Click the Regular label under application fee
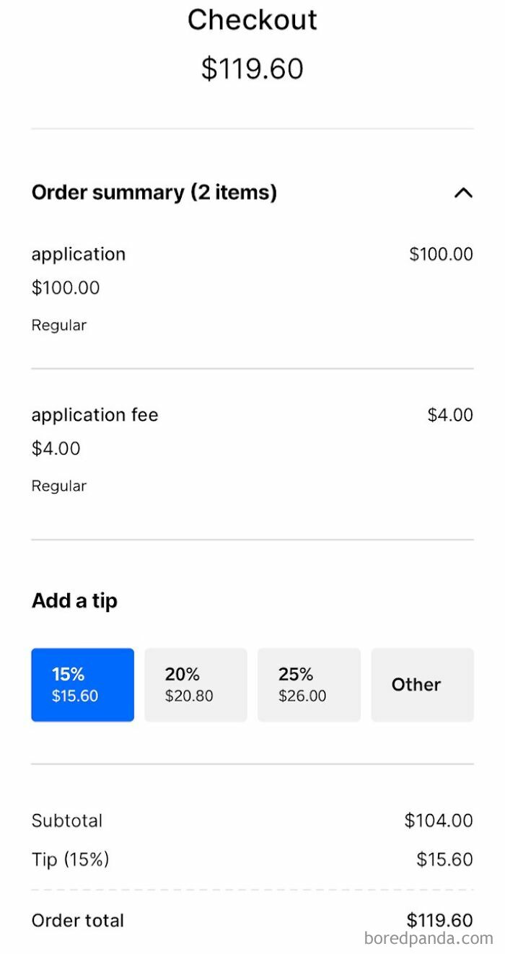Viewport: 505px width, 954px height. point(59,486)
